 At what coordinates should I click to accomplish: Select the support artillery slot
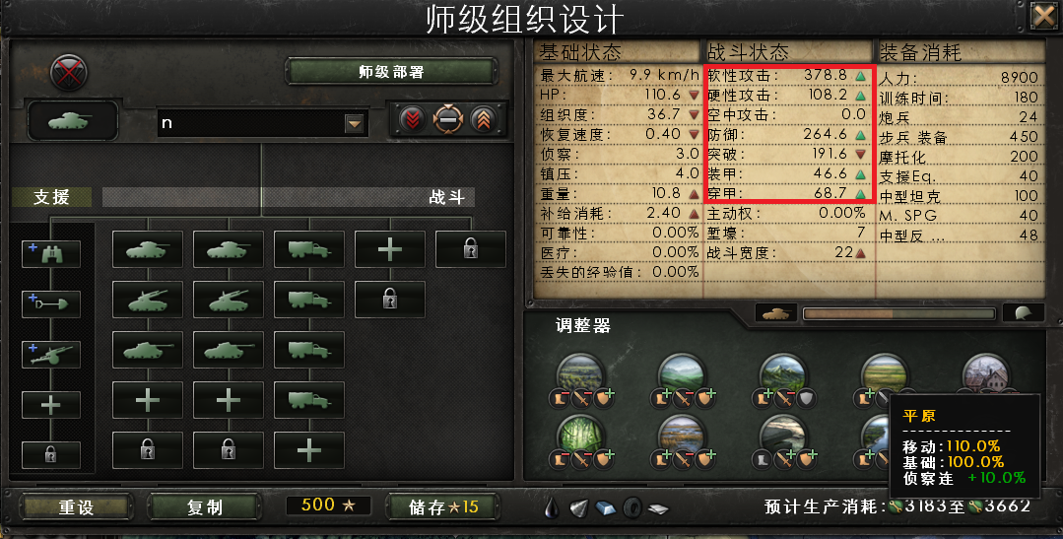coord(51,355)
